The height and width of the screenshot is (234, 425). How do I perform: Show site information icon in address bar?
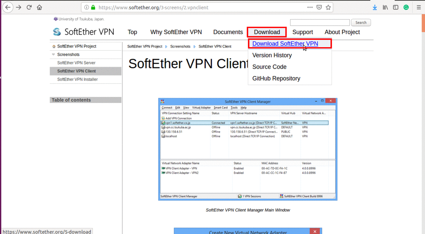pyautogui.click(x=86, y=7)
